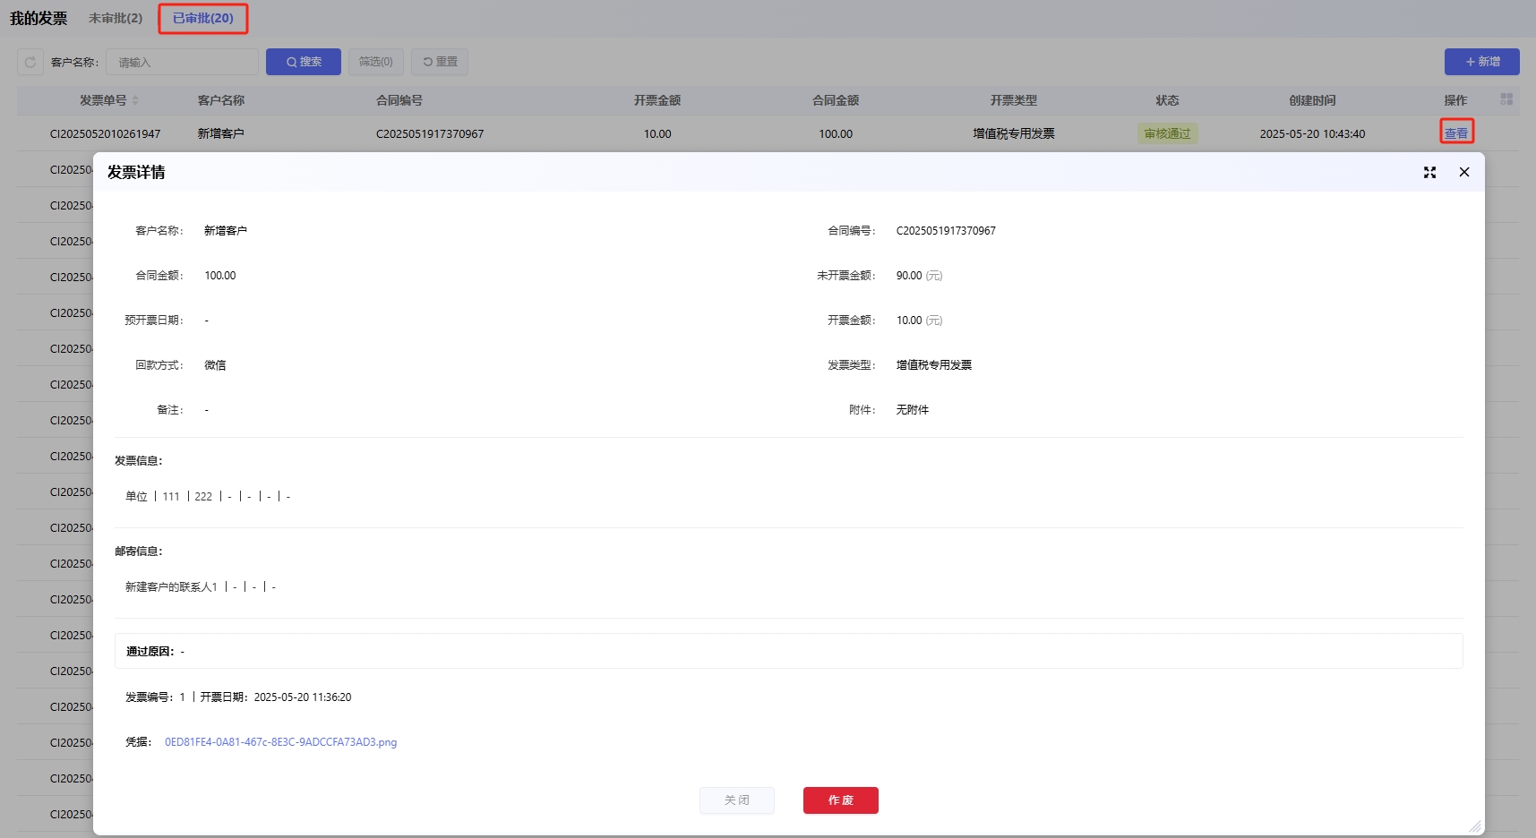Click the 审核通过 status tag
This screenshot has height=838, width=1536.
tap(1167, 133)
